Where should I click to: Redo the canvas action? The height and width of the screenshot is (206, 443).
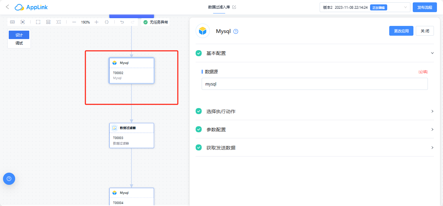132,22
